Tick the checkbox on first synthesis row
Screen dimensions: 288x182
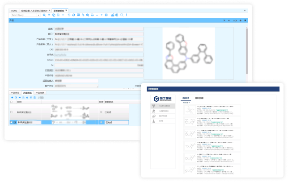click(11, 112)
